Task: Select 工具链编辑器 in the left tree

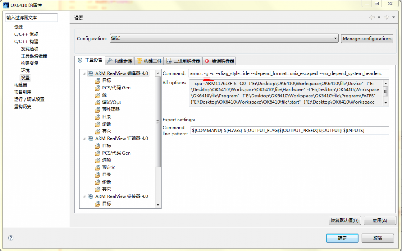Action: click(x=34, y=56)
